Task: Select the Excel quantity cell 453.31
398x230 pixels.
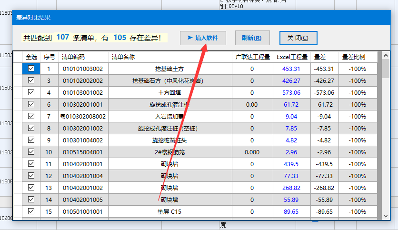Action: point(291,69)
